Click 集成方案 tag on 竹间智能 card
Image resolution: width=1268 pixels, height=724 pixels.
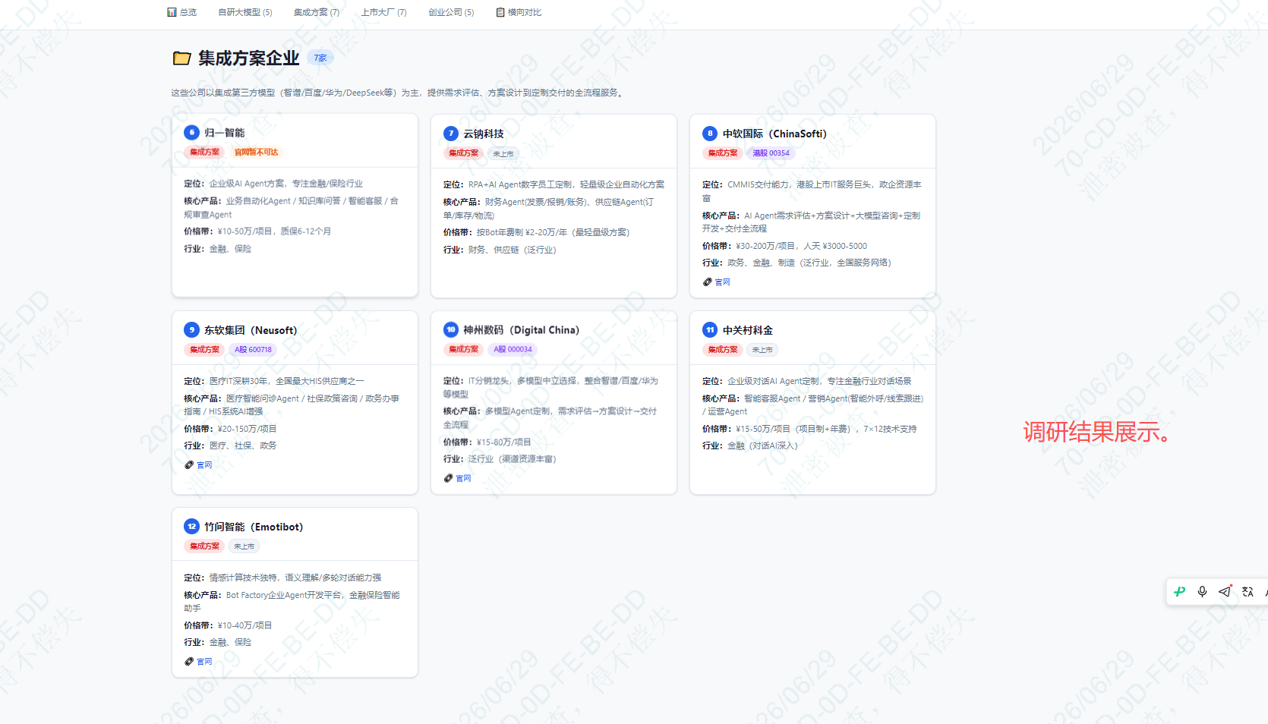click(204, 546)
